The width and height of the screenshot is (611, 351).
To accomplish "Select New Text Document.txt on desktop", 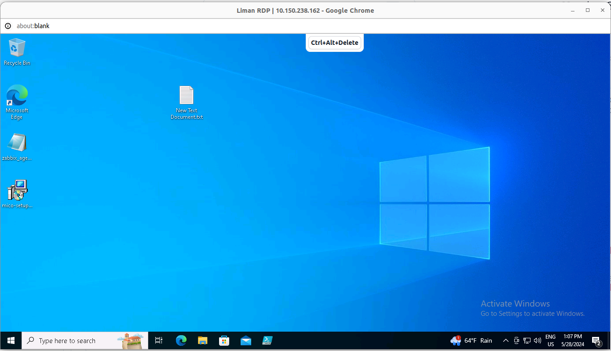I will [187, 102].
